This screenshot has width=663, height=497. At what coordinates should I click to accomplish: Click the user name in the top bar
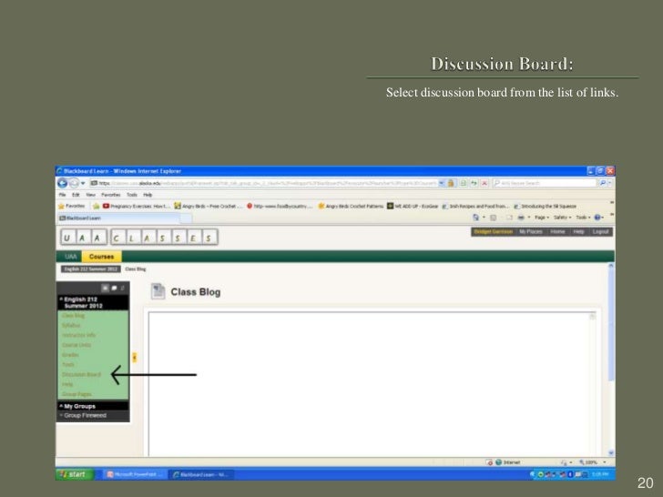tap(493, 231)
